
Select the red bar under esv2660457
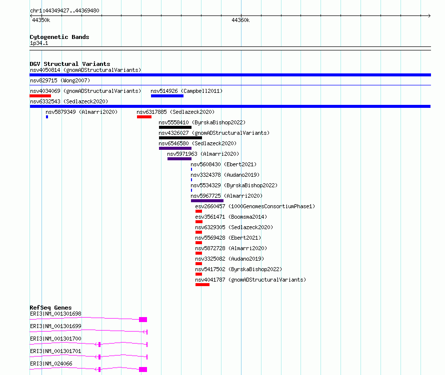(198, 211)
